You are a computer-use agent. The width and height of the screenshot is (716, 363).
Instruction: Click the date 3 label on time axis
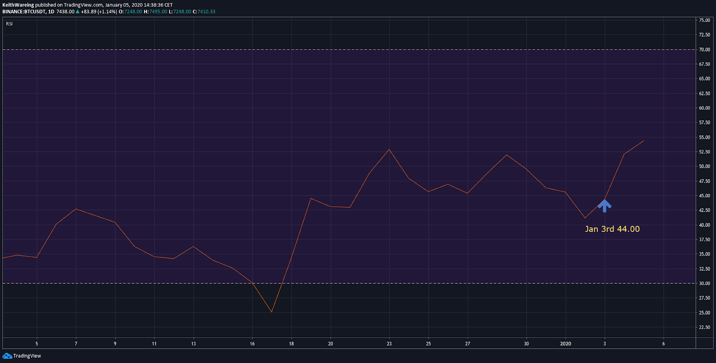pyautogui.click(x=605, y=344)
